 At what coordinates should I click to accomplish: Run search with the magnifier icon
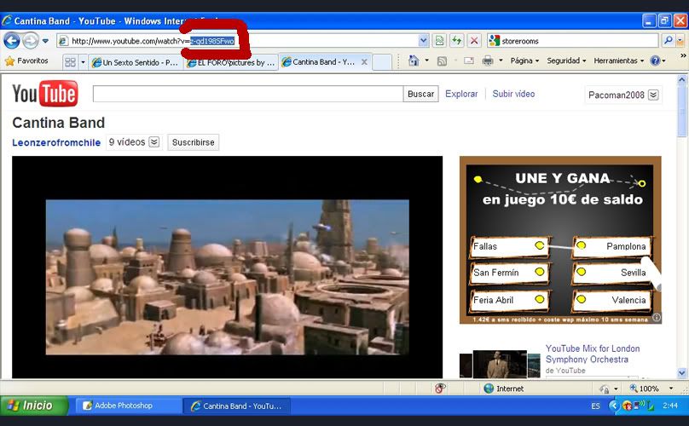[x=668, y=41]
